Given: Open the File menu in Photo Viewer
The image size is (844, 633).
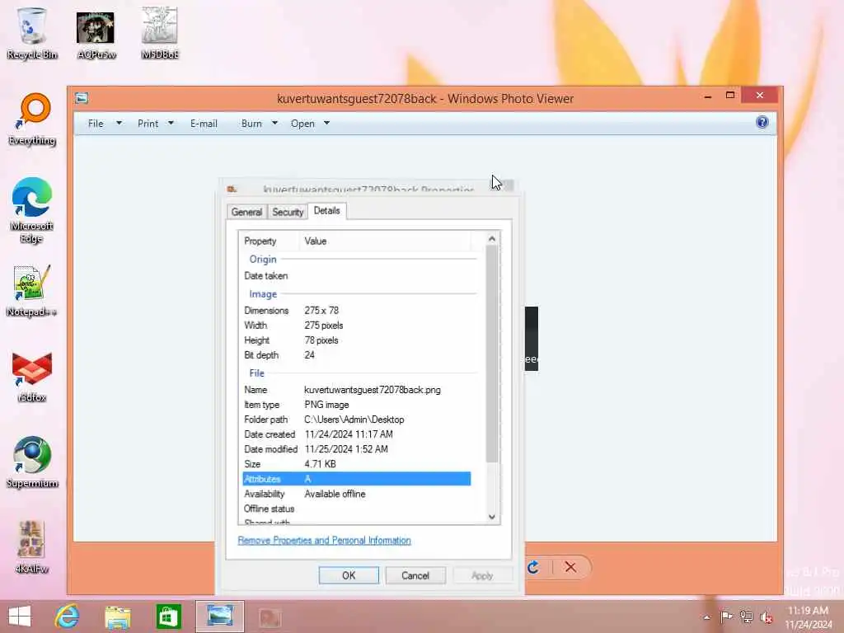Looking at the screenshot, I should [x=96, y=124].
